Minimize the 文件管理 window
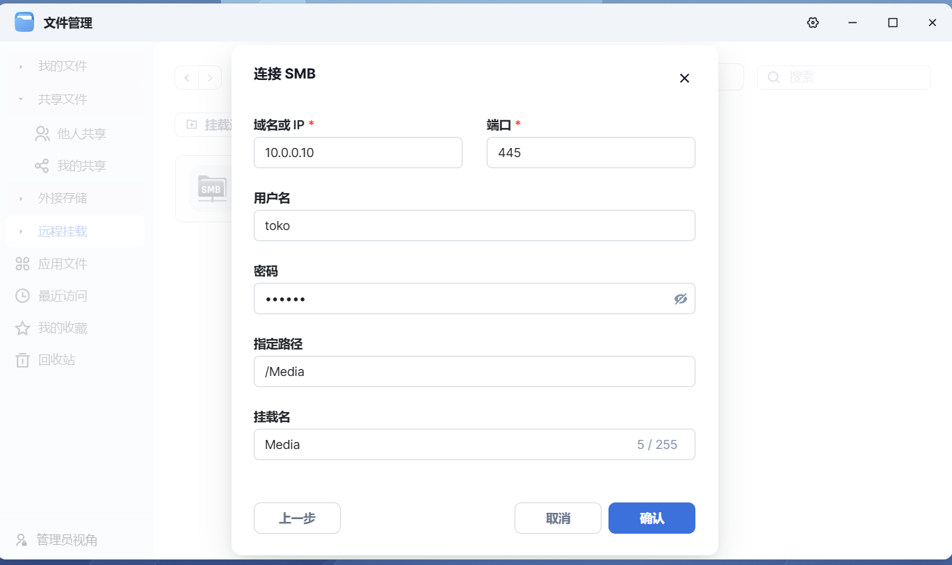Screen dimensions: 952x565 (x=853, y=23)
